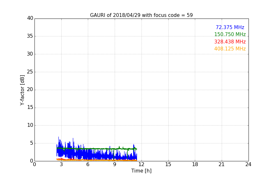Click the x-axis tick label '3'
Viewport: 276px width, 184px height.
(61, 165)
